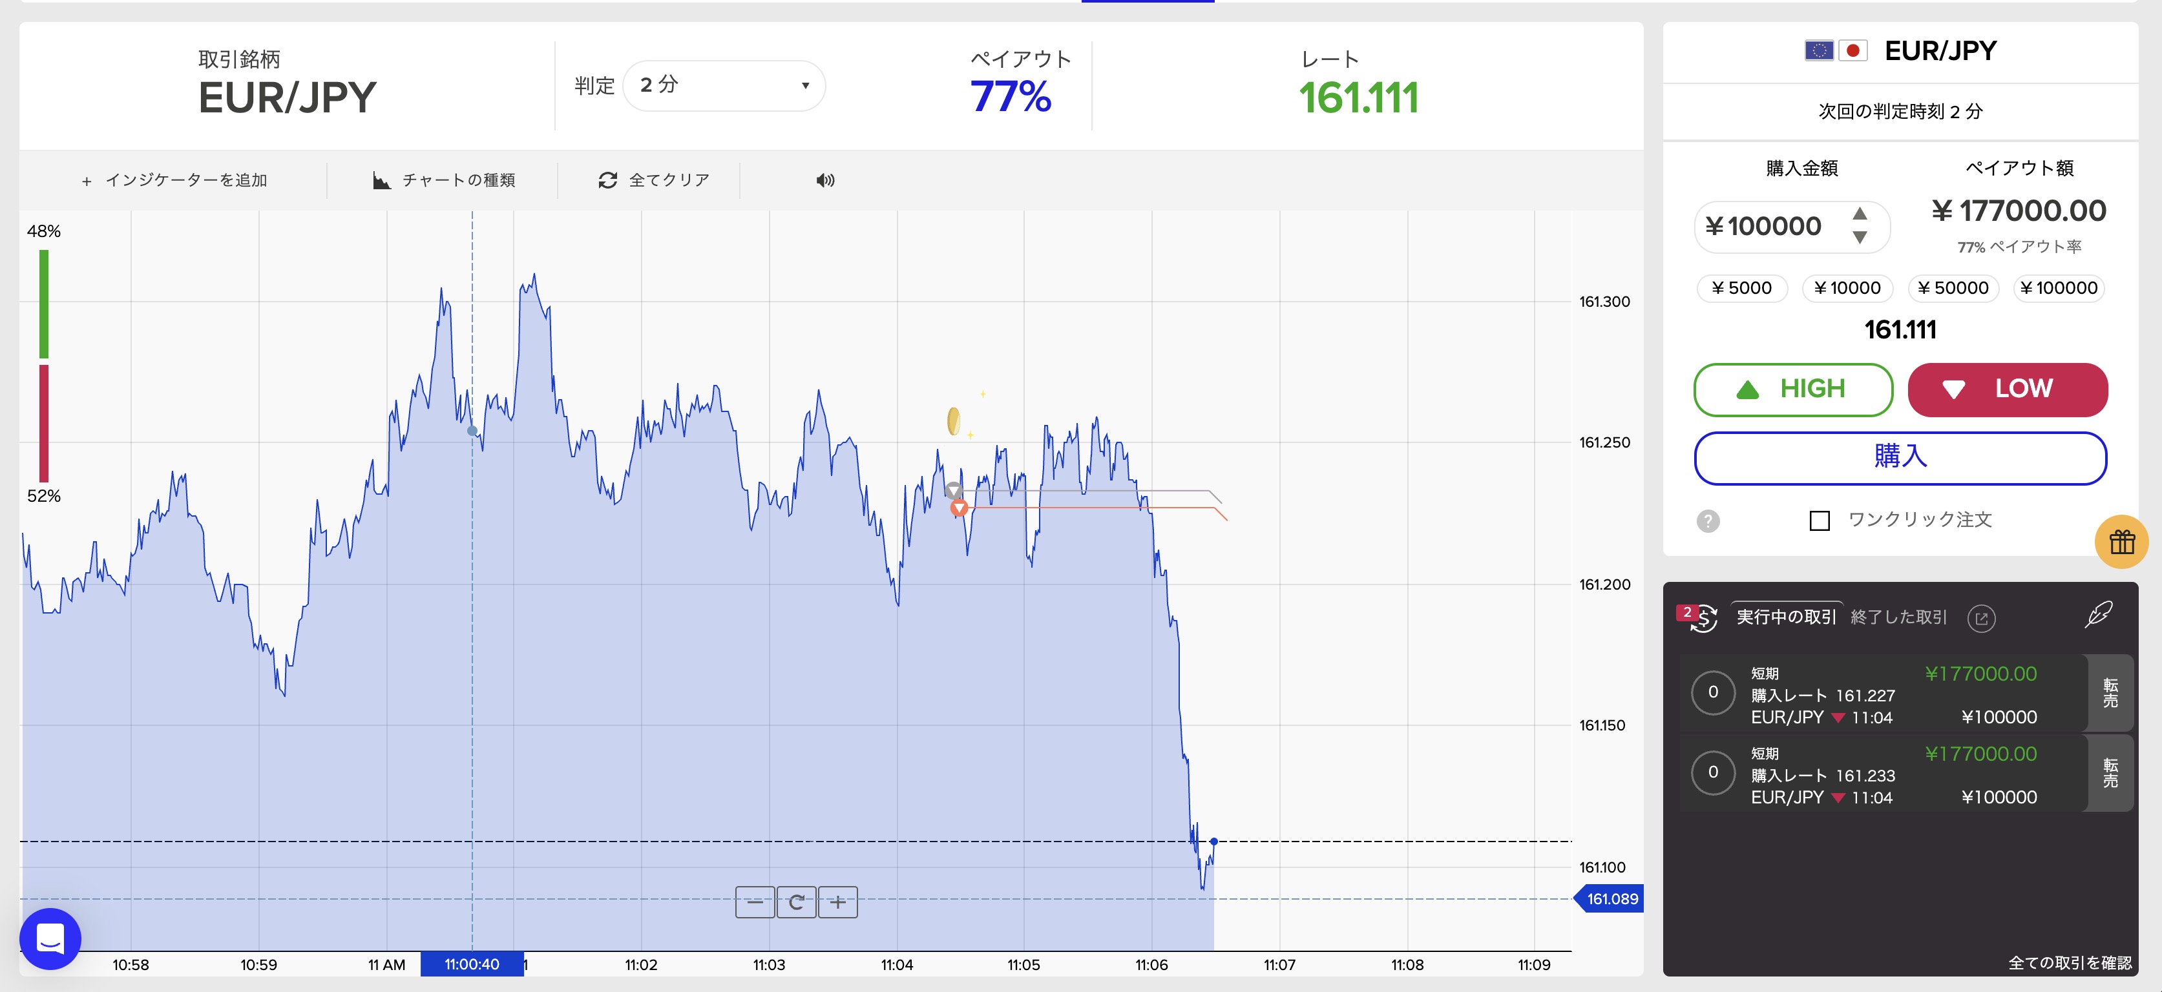
Task: Switch to 終了した取引 tab
Action: pos(1898,617)
